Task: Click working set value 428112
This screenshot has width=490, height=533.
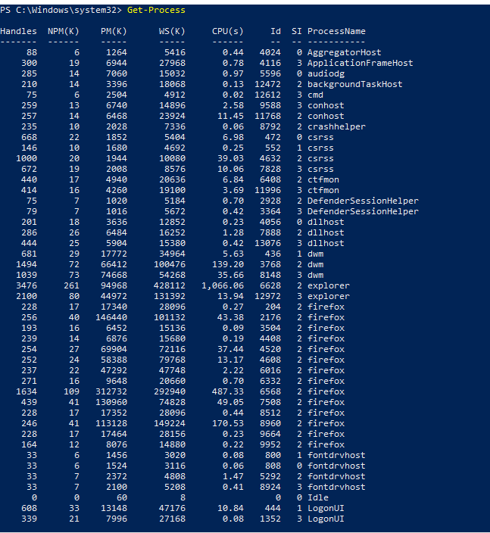Action: click(170, 285)
